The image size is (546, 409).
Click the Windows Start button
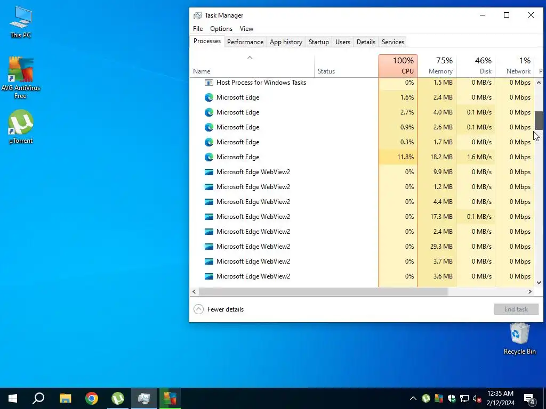(x=13, y=398)
